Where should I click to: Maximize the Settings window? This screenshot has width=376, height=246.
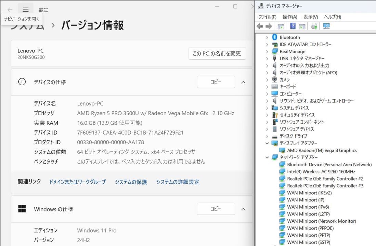[x=235, y=7]
